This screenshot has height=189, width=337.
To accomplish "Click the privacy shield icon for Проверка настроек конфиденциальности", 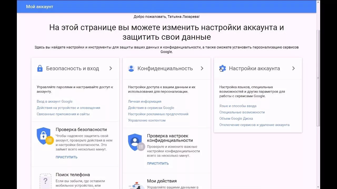I will pos(136,142).
